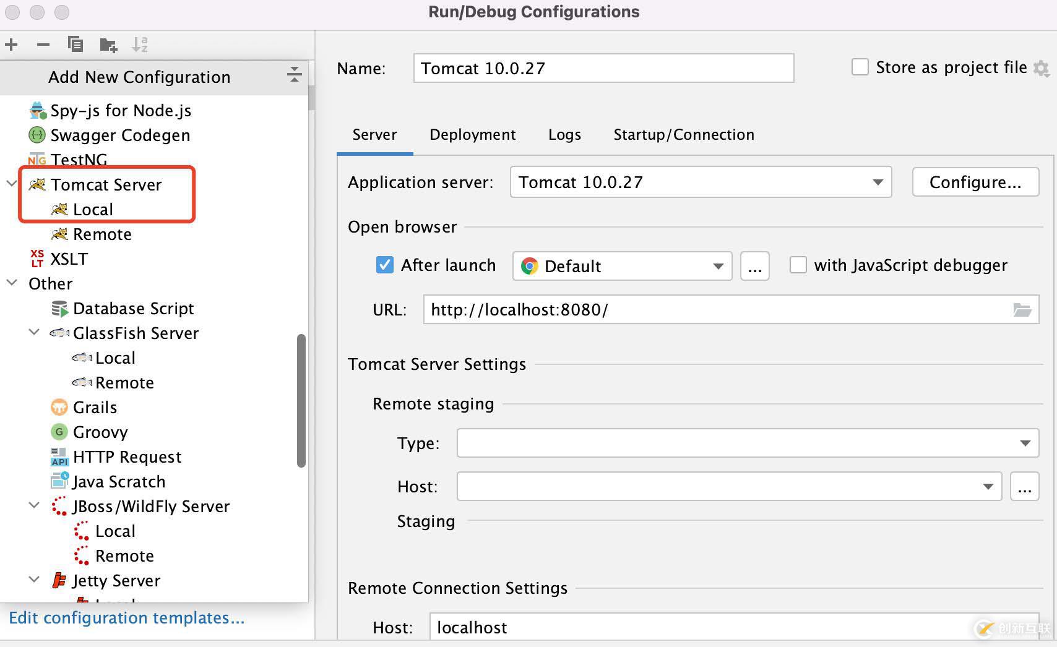
Task: Click the TestNG icon
Action: click(x=37, y=160)
